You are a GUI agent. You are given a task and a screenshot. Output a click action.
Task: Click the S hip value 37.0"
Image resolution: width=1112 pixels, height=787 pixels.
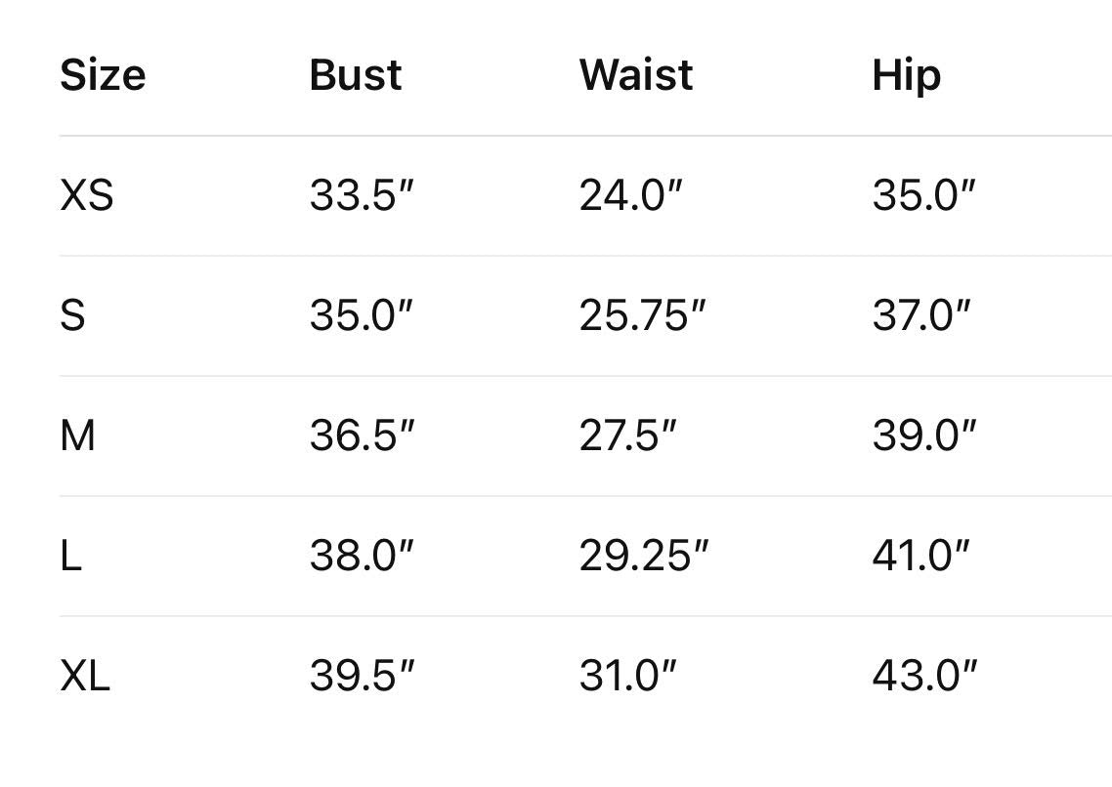click(x=921, y=315)
